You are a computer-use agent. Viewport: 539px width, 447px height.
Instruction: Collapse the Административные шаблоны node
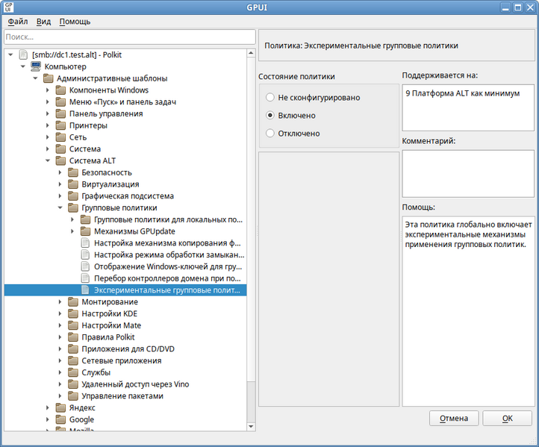click(35, 78)
